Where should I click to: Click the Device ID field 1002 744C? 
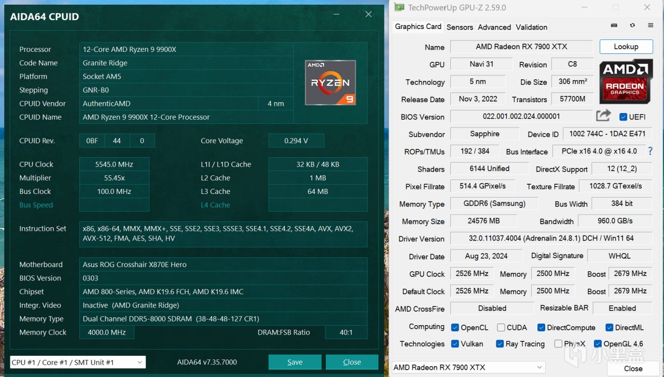(607, 134)
